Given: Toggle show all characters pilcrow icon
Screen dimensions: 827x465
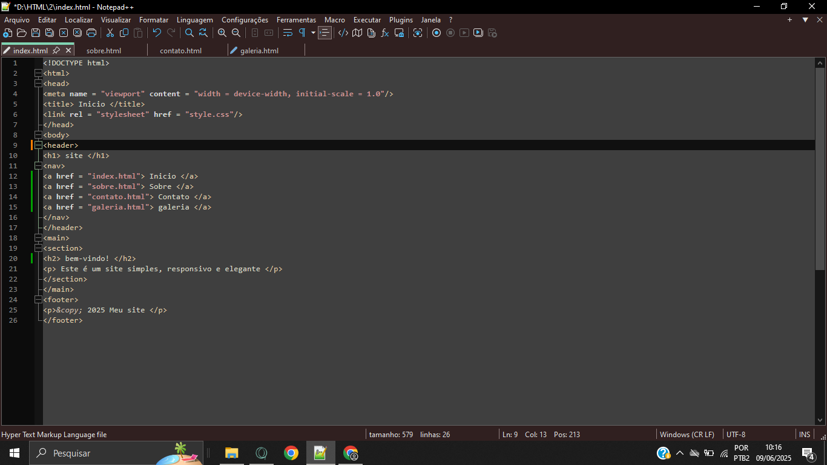Looking at the screenshot, I should tap(302, 33).
